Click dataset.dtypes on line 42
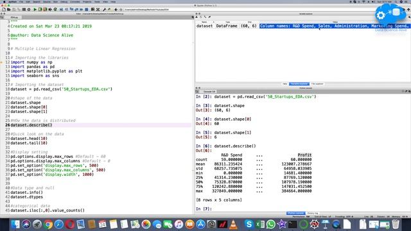Viewport: 411px width, 231px height. coord(27,197)
